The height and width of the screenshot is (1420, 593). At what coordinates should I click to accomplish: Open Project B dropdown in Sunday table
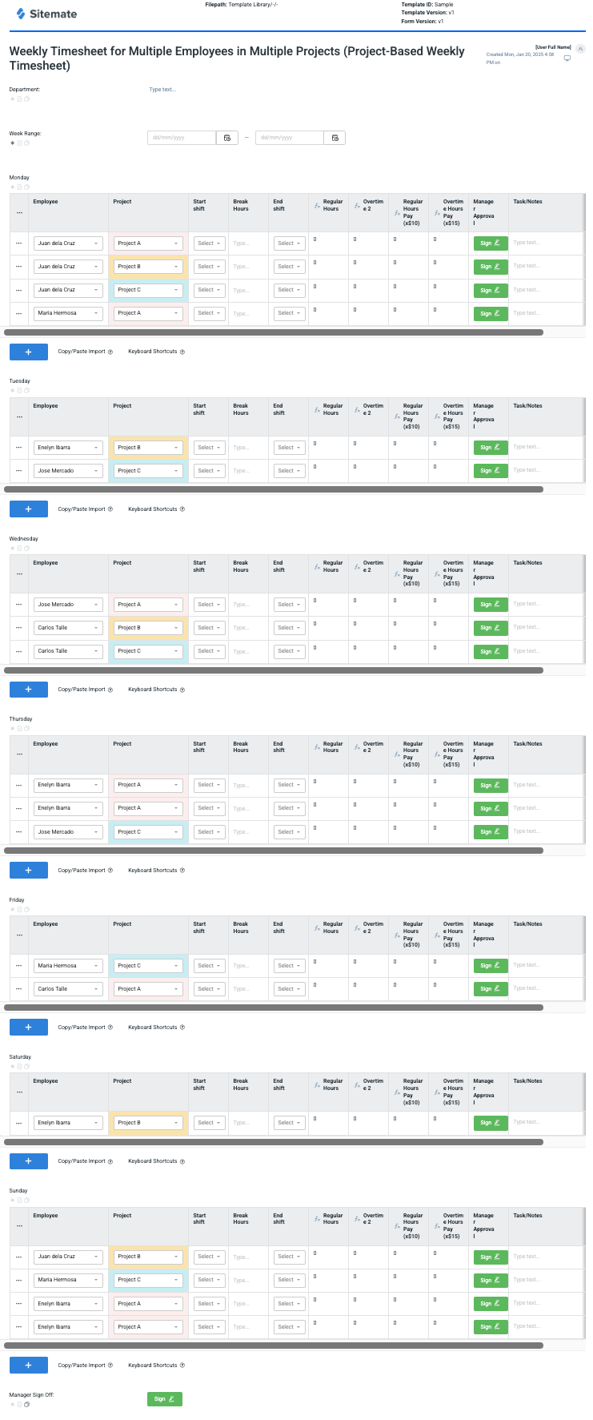tap(148, 1257)
